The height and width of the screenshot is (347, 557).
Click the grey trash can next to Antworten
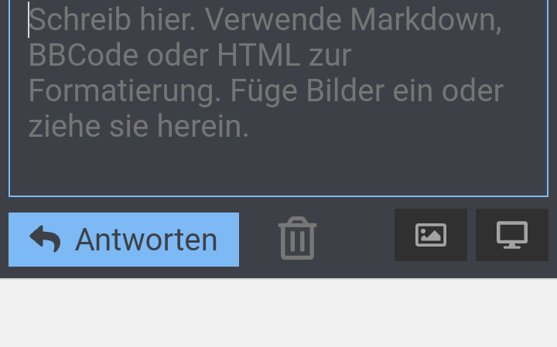pyautogui.click(x=297, y=238)
